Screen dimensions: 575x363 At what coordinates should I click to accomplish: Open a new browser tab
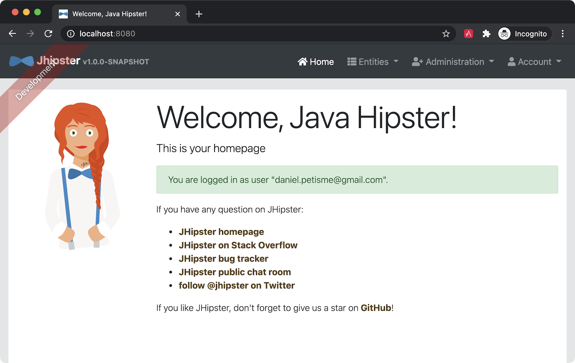click(199, 14)
